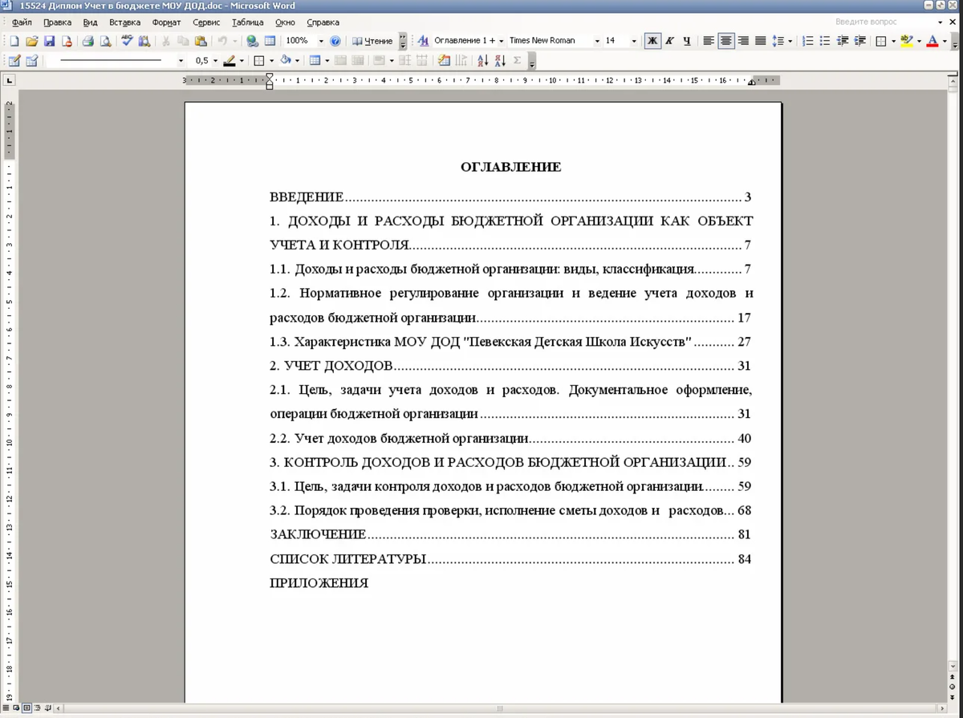Click Tables and Borders panel icon

[270, 41]
